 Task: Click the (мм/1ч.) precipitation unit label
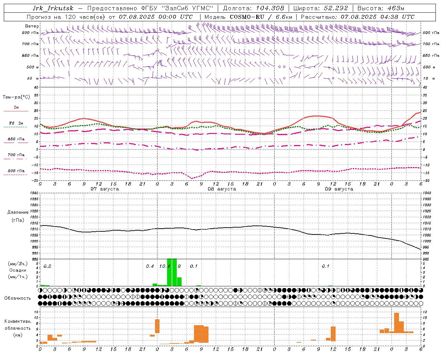coord(18,277)
